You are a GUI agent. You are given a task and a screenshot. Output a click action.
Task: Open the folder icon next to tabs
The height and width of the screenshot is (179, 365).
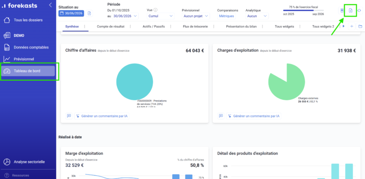pyautogui.click(x=360, y=27)
